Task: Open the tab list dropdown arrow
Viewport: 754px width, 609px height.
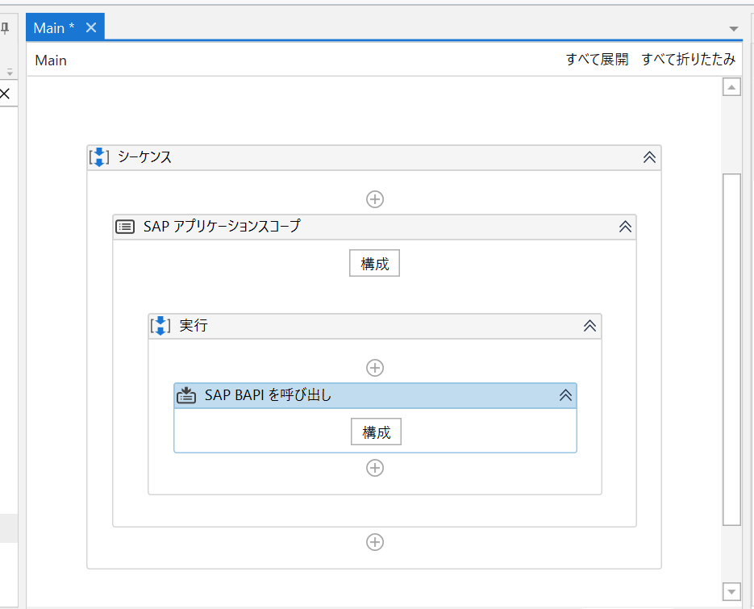Action: tap(734, 29)
